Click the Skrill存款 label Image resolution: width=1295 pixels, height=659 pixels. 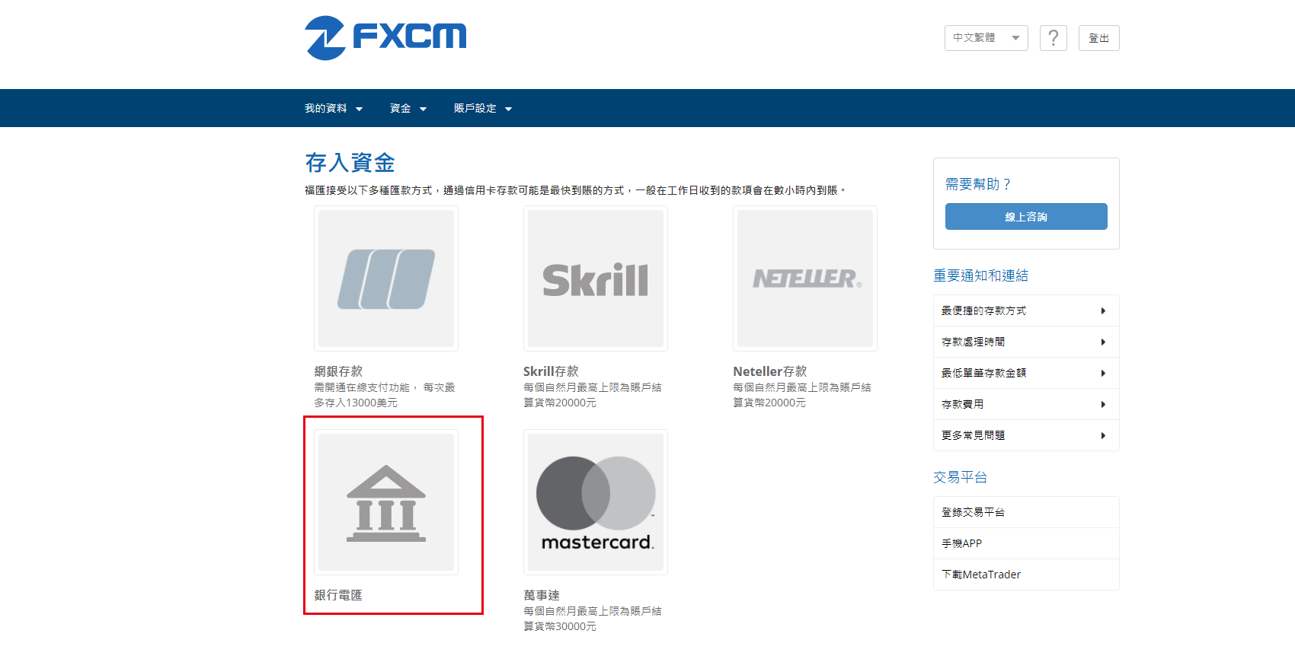(x=551, y=371)
